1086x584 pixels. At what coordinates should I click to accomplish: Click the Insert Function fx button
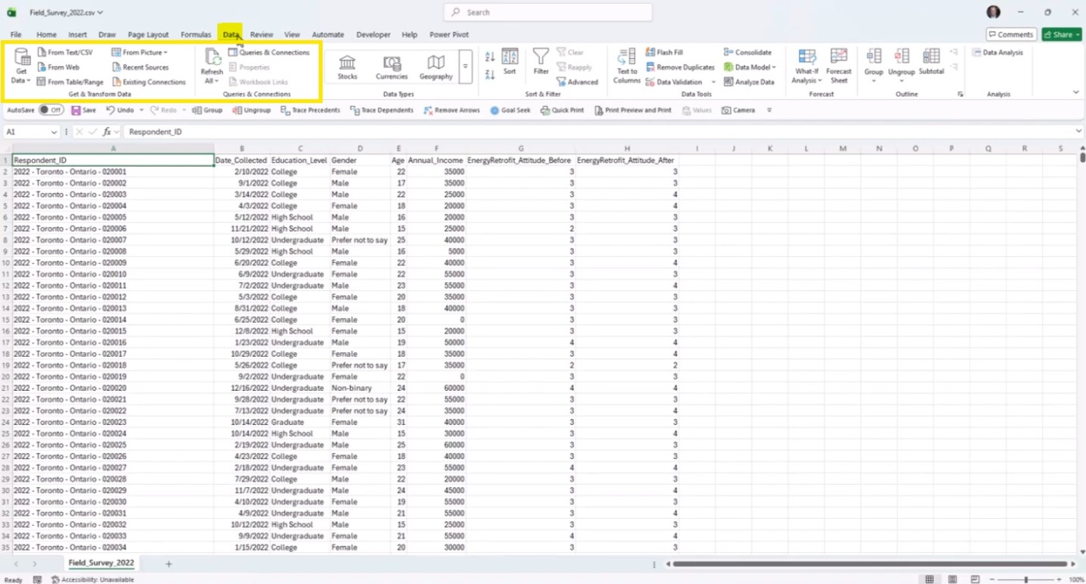pos(107,132)
